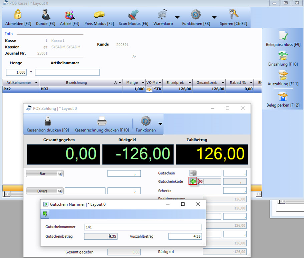Click the Belegabschluss icon
Screen dimensions: 304x258
coord(283,36)
